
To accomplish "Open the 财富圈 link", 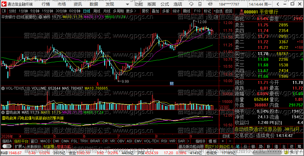I will coord(49,146).
